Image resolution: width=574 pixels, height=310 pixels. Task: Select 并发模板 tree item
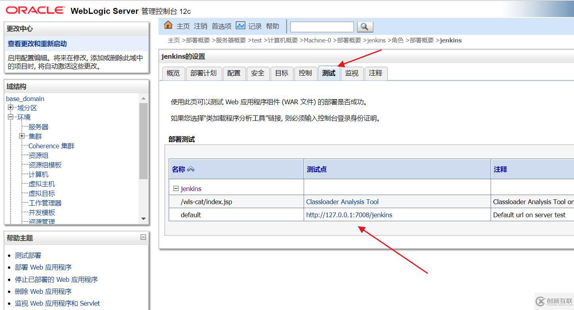[x=42, y=212]
